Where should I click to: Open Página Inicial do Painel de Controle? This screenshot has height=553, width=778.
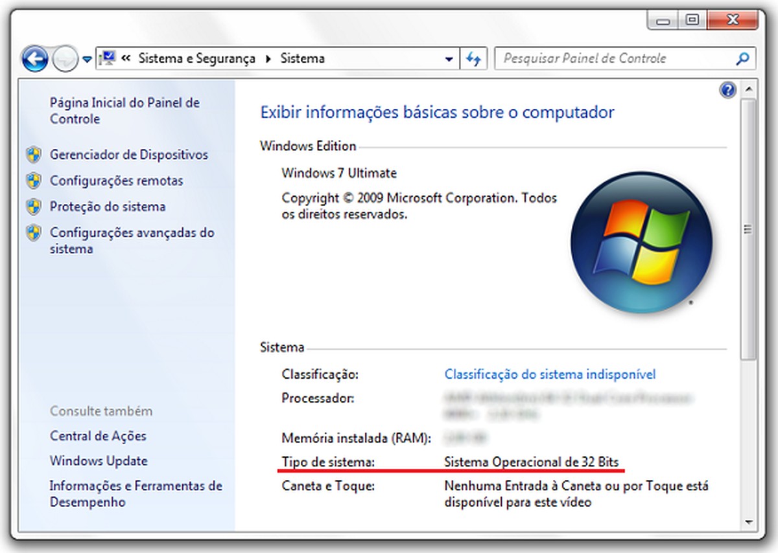pos(125,111)
